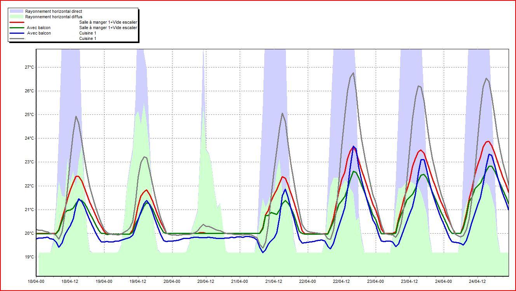Click the narrow direct radiation spike at 20/04-12
The height and width of the screenshot is (291, 516).
tap(203, 78)
